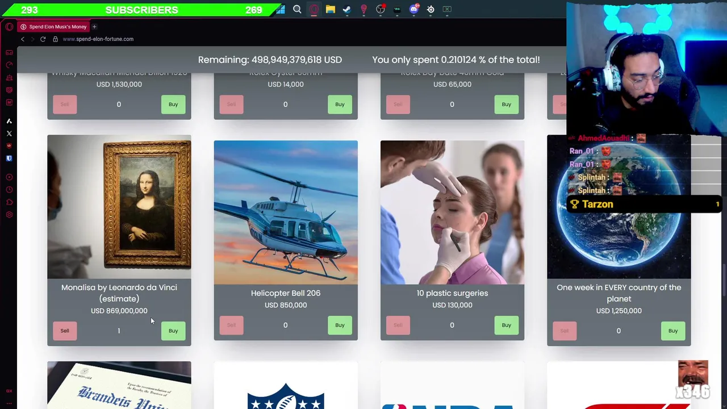Click Sell under Whisky Macallan
Screen dimensions: 727x409
point(65,104)
